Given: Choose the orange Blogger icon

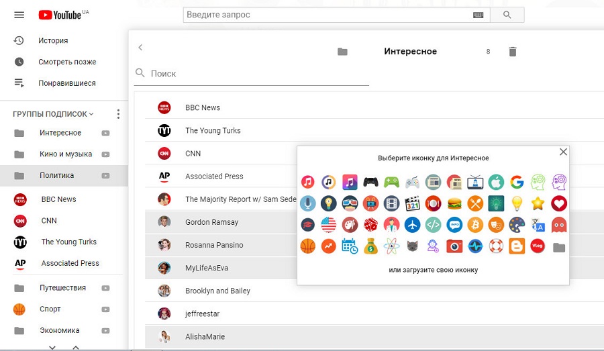Looking at the screenshot, I should (517, 246).
